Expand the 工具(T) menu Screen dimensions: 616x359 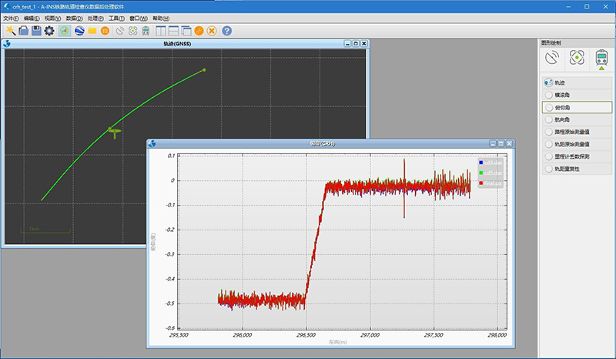[117, 18]
